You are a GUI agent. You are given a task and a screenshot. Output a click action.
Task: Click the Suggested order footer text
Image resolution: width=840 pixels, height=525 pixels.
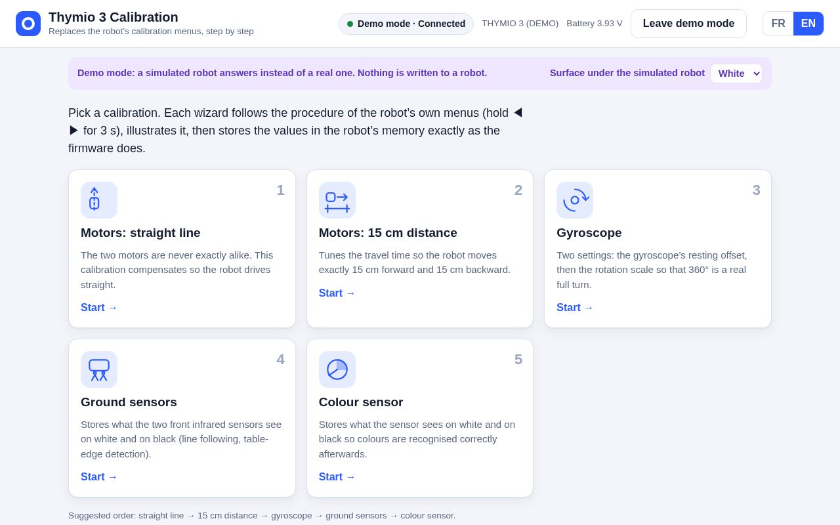coord(262,516)
